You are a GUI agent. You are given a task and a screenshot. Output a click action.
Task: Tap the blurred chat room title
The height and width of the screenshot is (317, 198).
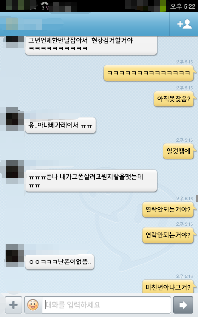click(x=24, y=24)
